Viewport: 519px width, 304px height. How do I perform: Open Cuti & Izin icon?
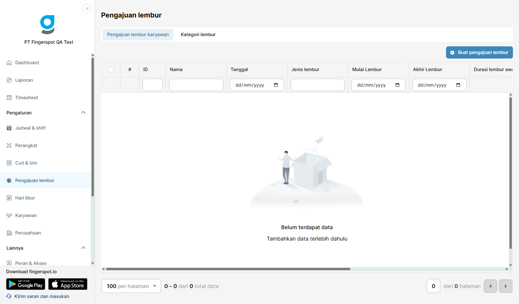coord(9,163)
